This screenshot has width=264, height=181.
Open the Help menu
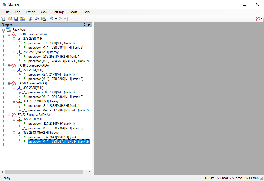[x=86, y=12]
